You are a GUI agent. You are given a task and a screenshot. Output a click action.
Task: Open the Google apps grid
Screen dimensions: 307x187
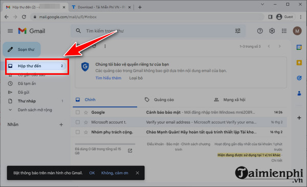pos(284,31)
